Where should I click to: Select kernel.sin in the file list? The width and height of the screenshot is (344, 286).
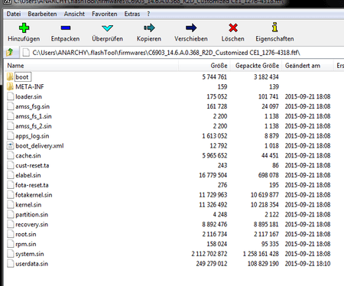pyautogui.click(x=28, y=205)
